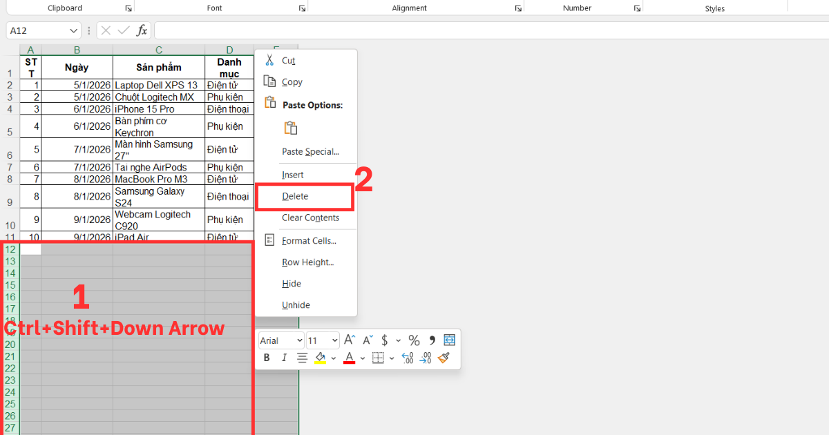
Task: Choose Hide from the context menu
Action: pyautogui.click(x=306, y=284)
